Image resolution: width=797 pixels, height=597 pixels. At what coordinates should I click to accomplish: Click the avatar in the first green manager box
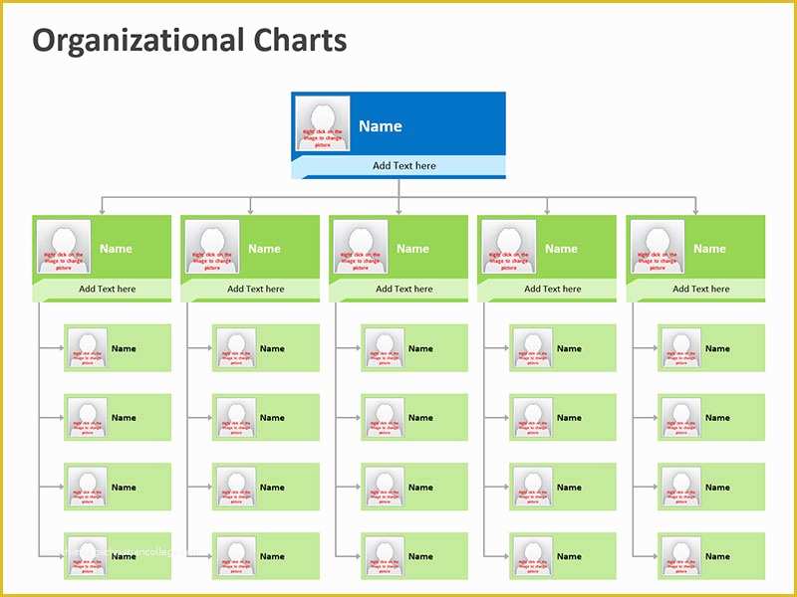pyautogui.click(x=64, y=247)
